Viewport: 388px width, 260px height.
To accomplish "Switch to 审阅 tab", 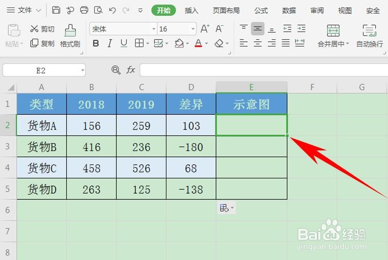I will [x=317, y=10].
